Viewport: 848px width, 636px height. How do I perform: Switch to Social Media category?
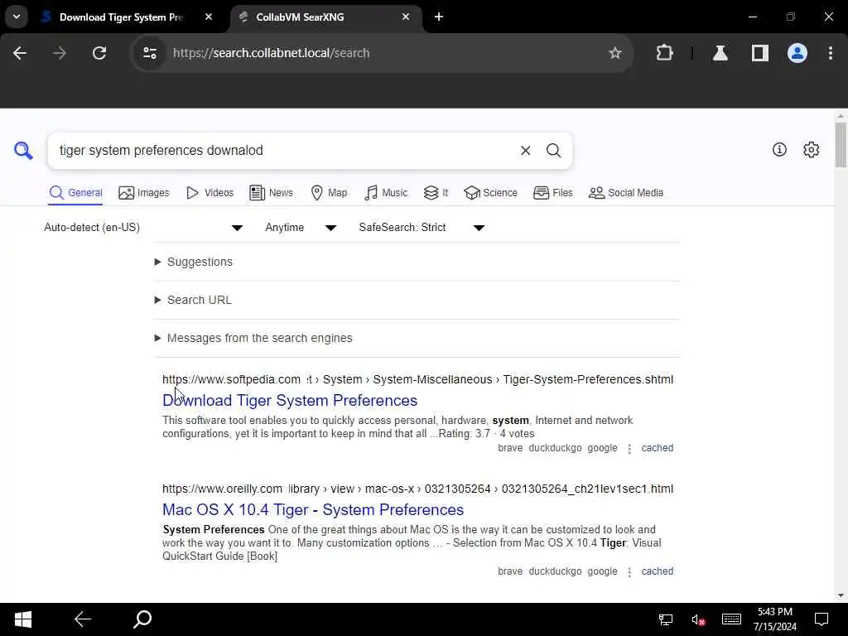click(x=626, y=193)
